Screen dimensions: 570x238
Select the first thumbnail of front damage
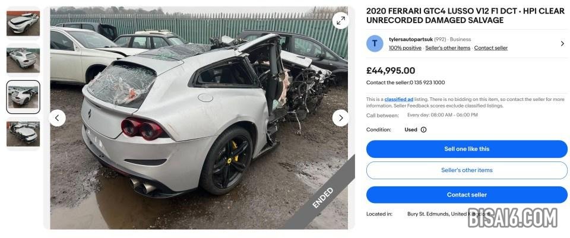click(x=23, y=24)
